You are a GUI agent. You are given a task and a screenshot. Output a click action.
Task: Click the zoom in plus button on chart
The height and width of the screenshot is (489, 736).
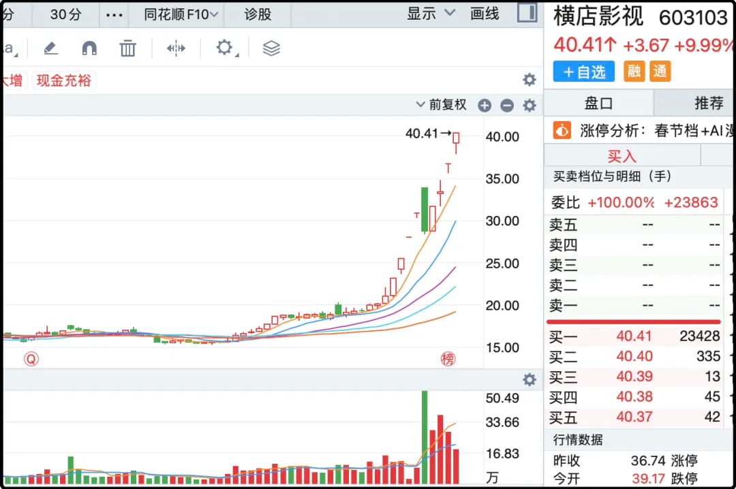[485, 105]
